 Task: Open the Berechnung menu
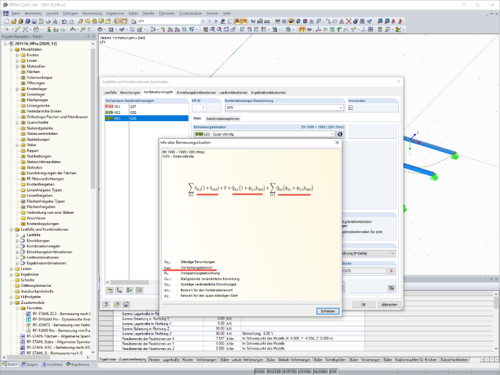(92, 13)
